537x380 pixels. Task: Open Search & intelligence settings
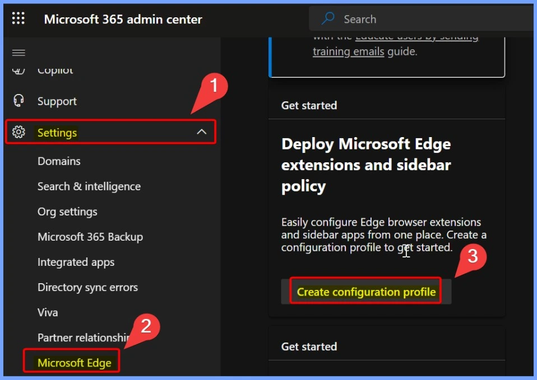point(89,186)
